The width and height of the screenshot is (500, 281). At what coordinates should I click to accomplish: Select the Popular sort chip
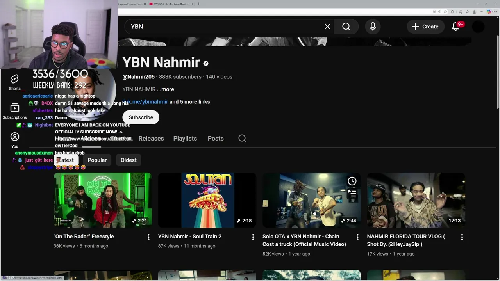pyautogui.click(x=97, y=160)
